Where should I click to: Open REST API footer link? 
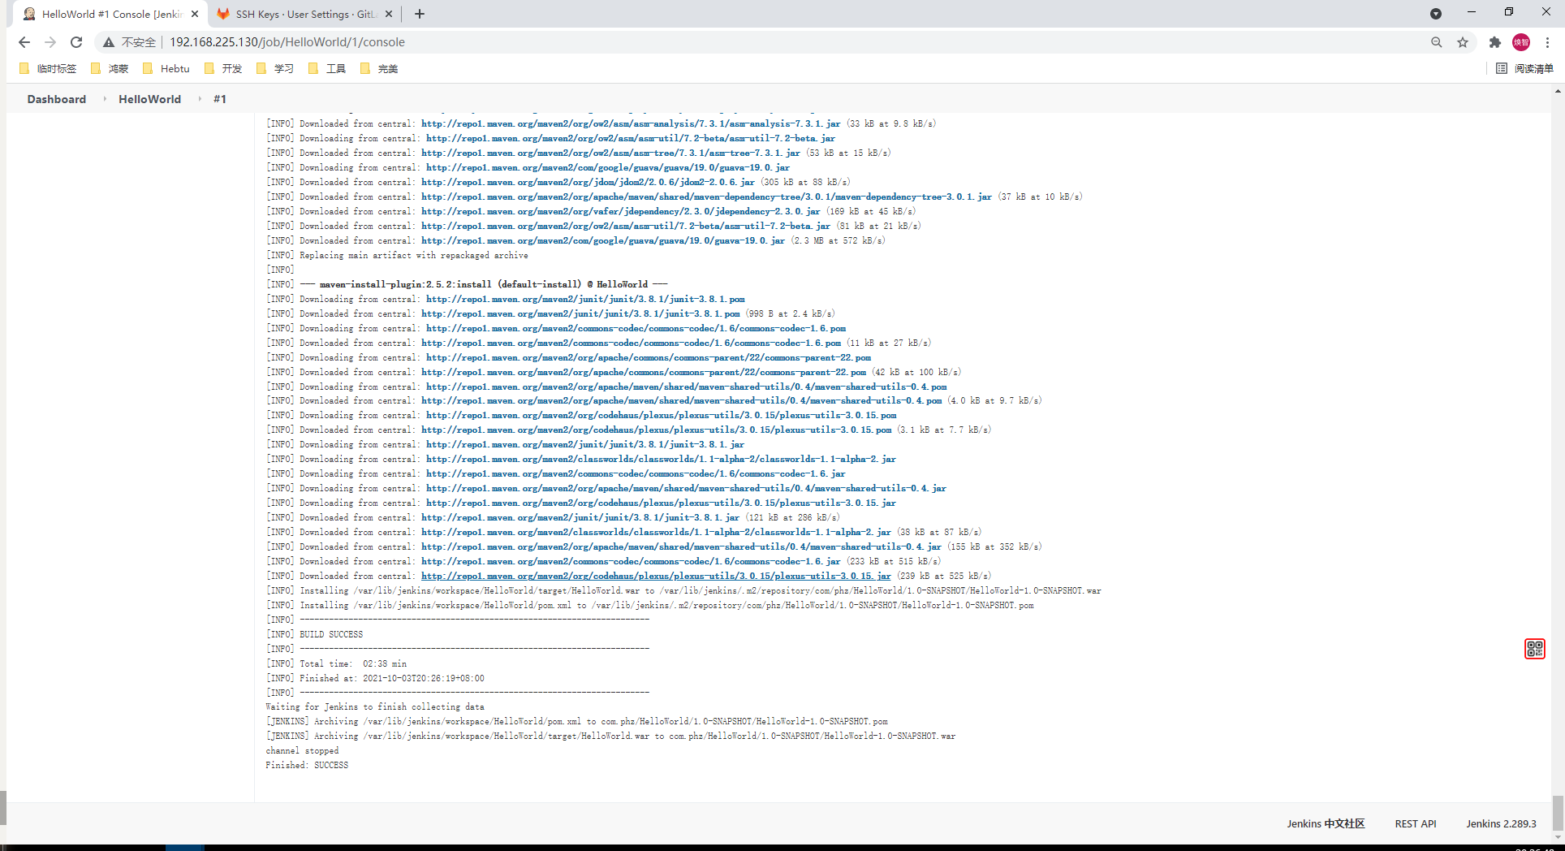tap(1416, 823)
